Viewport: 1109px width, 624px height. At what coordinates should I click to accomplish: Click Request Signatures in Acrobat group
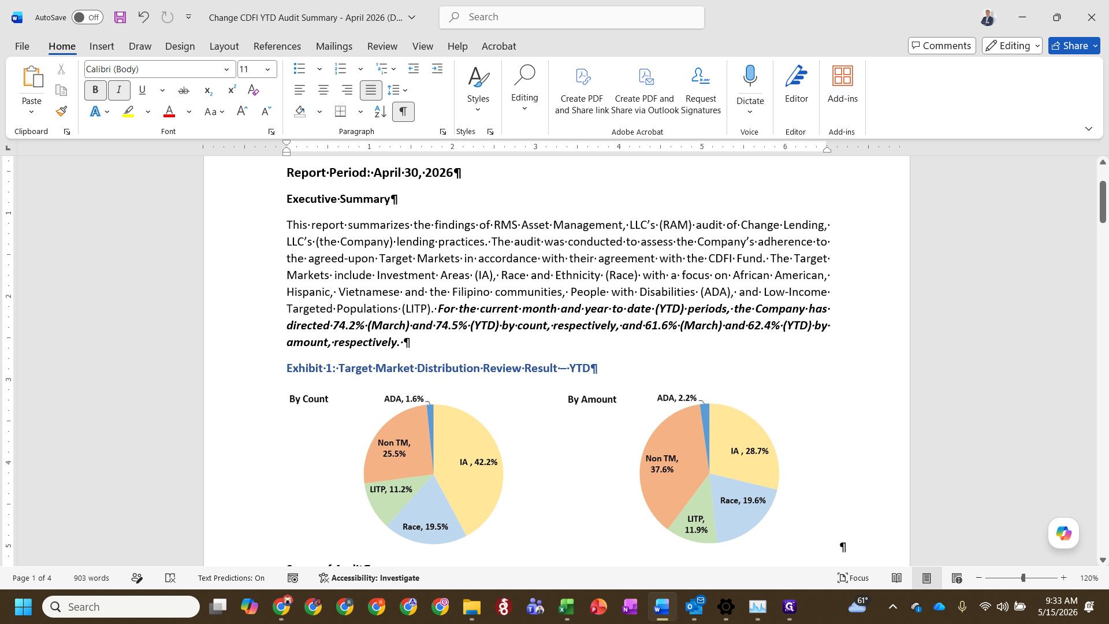701,91
